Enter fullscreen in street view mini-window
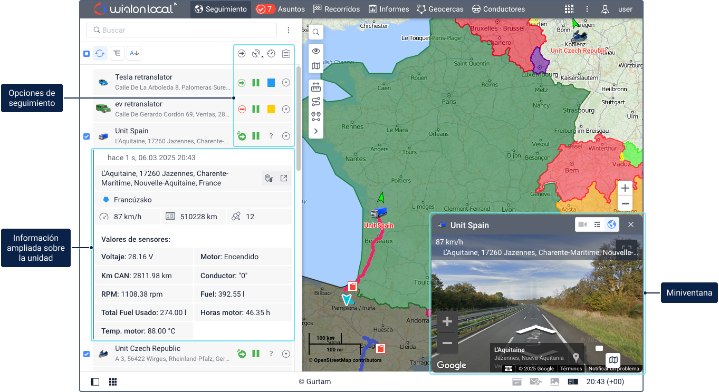The width and height of the screenshot is (719, 392). 627,249
